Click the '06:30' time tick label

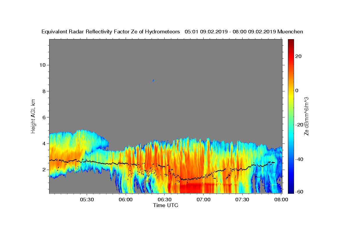click(165, 200)
